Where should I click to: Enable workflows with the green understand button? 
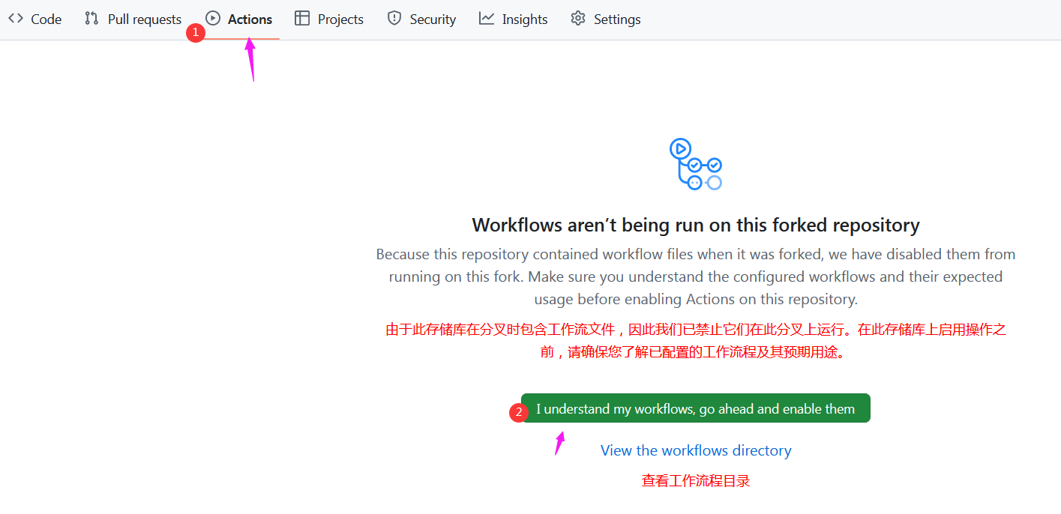696,408
